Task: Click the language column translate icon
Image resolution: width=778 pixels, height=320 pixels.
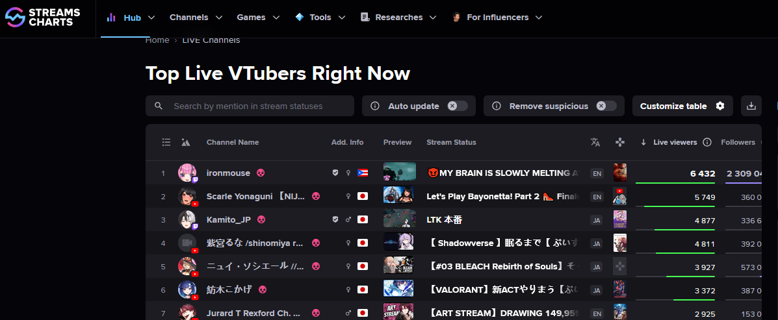Action: pyautogui.click(x=595, y=142)
